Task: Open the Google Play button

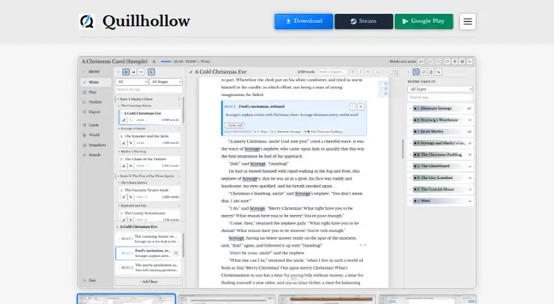Action: coord(424,21)
